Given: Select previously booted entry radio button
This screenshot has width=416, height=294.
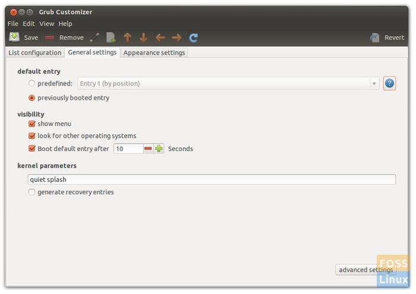Looking at the screenshot, I should (31, 98).
